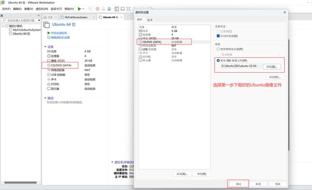
Task: Open the 虚拟机(M) menu
Action: [42, 9]
